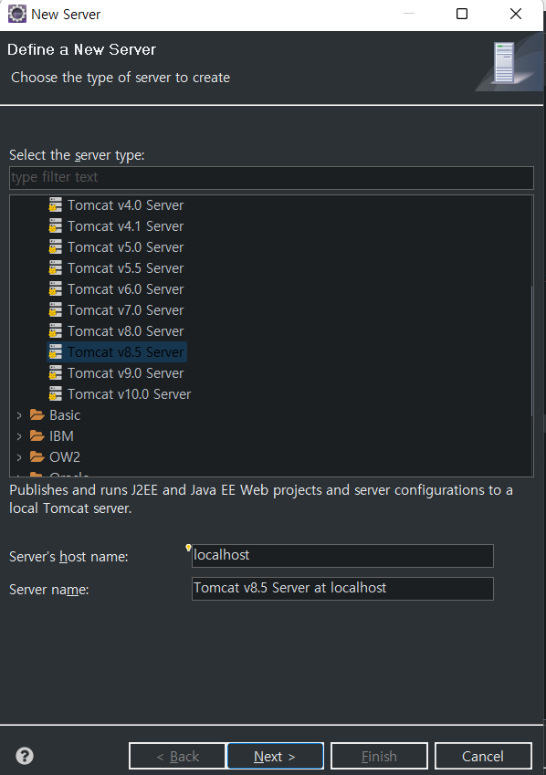Choose Tomcat v7.0 Server label
The width and height of the screenshot is (546, 775).
pyautogui.click(x=126, y=309)
